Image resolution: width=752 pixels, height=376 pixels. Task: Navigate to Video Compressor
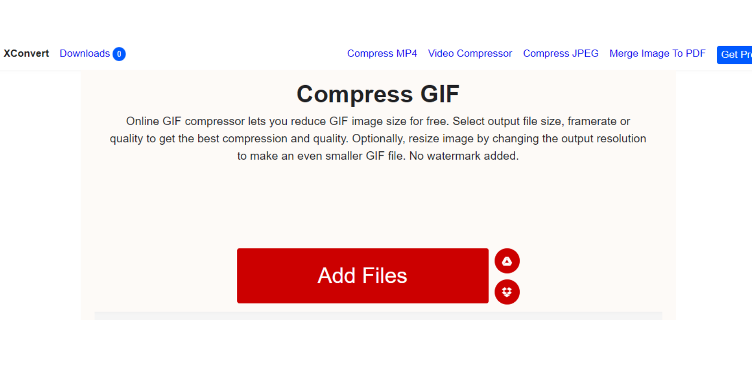(470, 54)
